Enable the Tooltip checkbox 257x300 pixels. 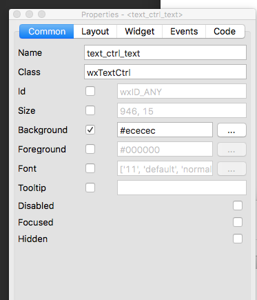coord(90,188)
